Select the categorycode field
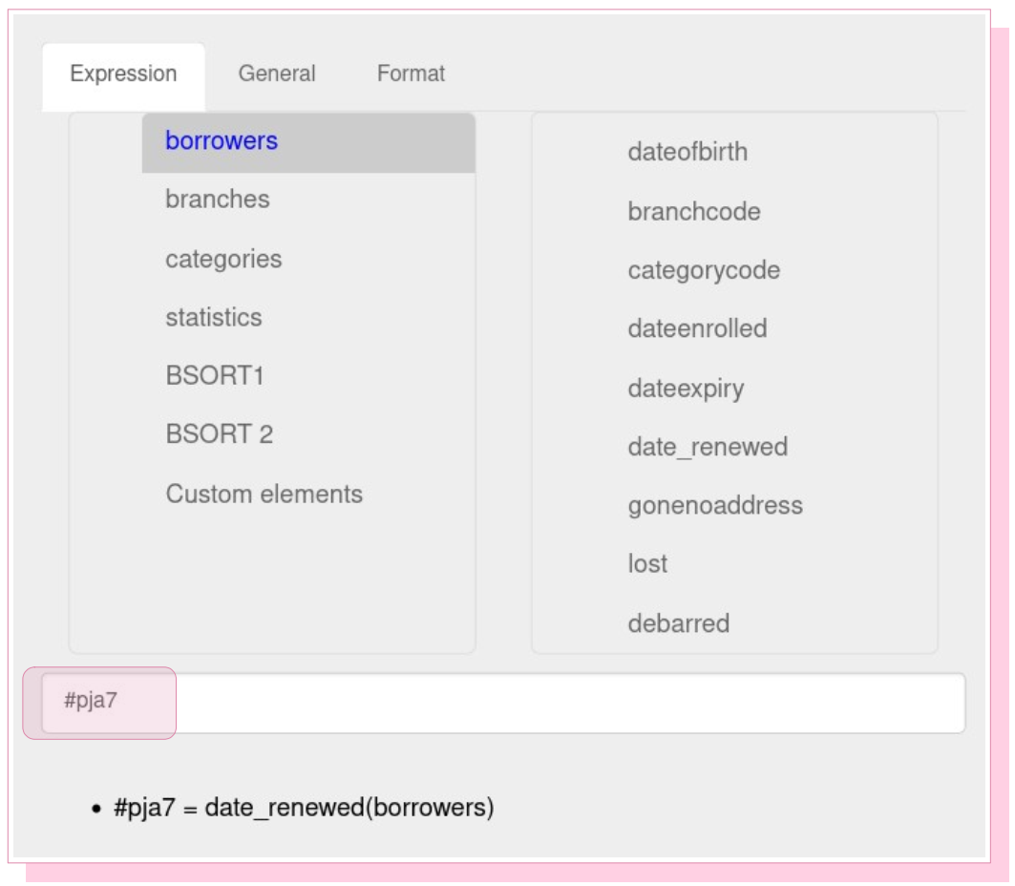 [x=704, y=270]
